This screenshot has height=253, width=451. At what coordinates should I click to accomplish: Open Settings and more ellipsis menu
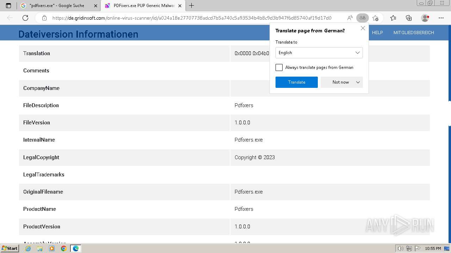click(441, 18)
